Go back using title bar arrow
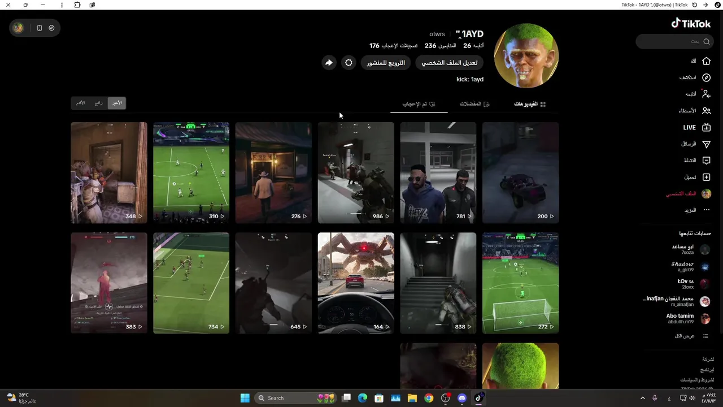 (705, 5)
